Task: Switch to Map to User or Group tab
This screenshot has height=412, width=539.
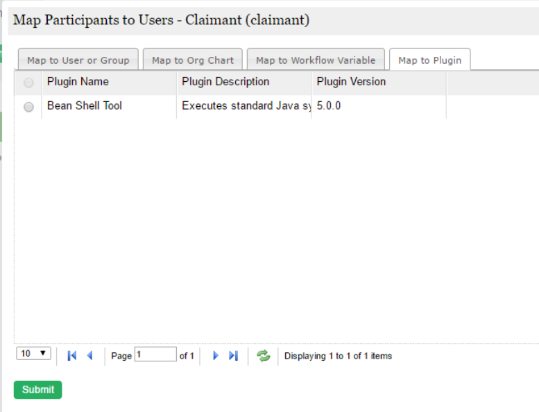Action: (x=78, y=60)
